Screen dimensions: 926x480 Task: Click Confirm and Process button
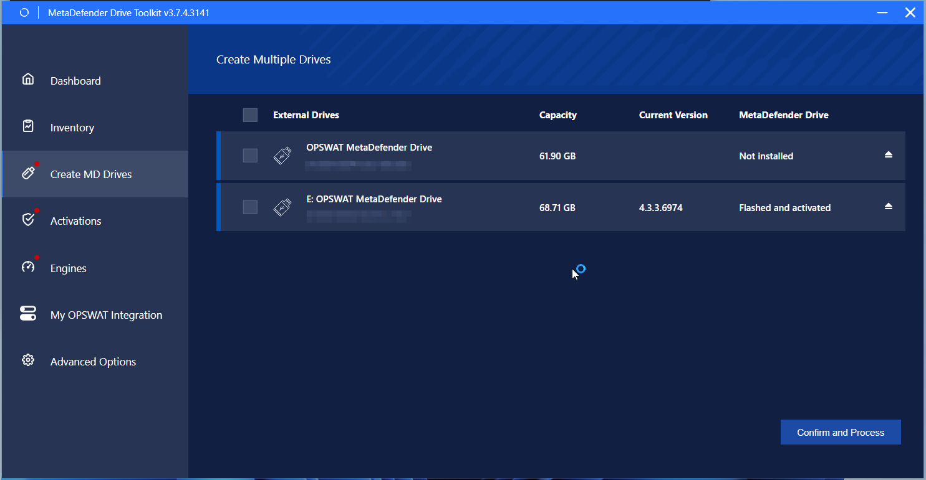coord(841,432)
